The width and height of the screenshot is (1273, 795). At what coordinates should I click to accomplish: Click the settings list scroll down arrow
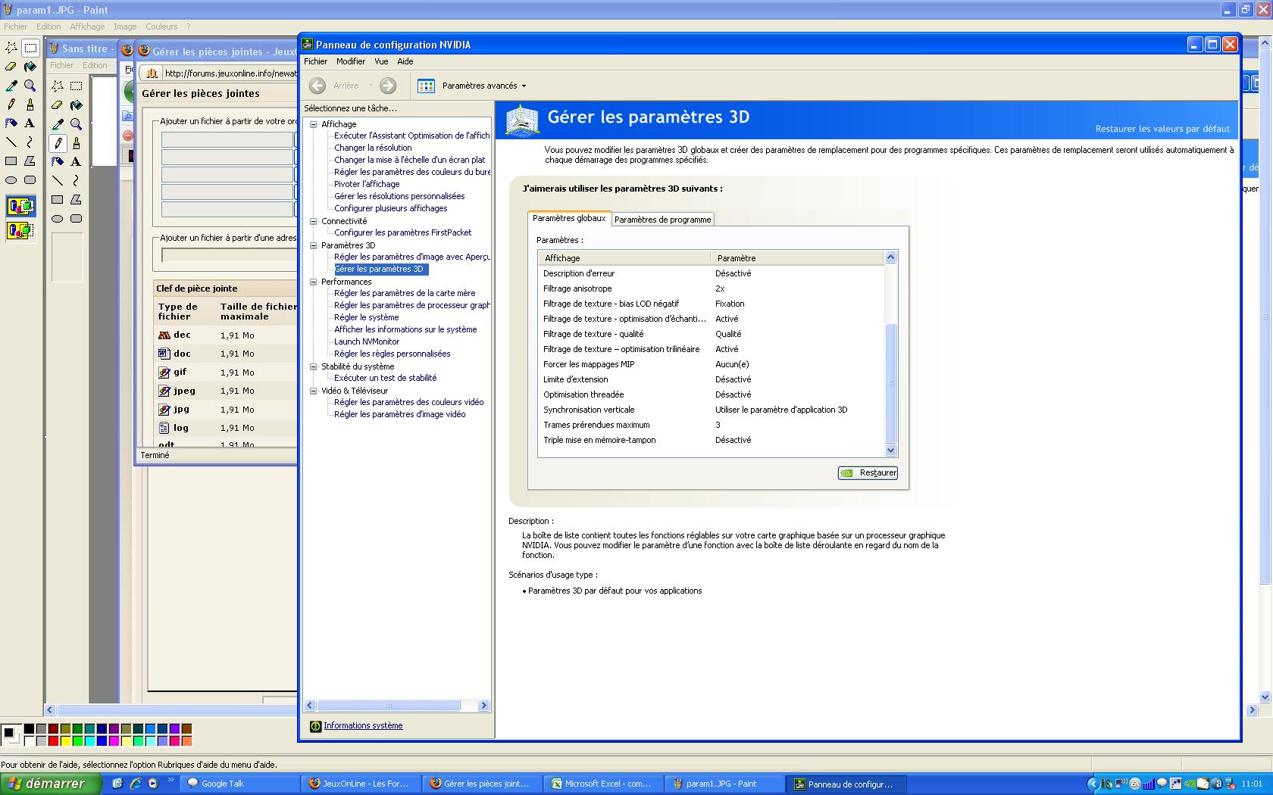(890, 450)
